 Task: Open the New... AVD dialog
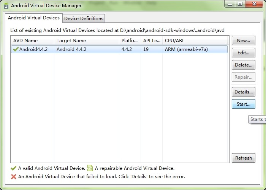244,41
